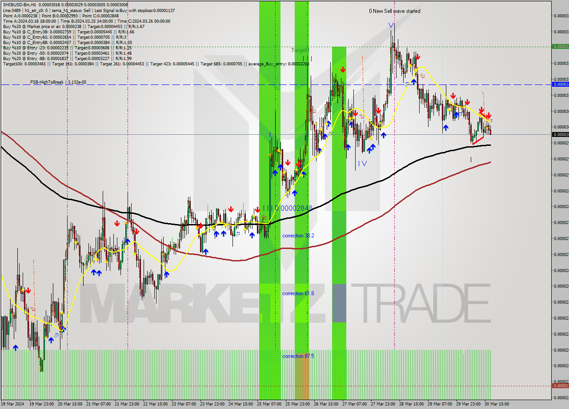Click the 'Point A:0.0000238' info line

tap(61, 16)
